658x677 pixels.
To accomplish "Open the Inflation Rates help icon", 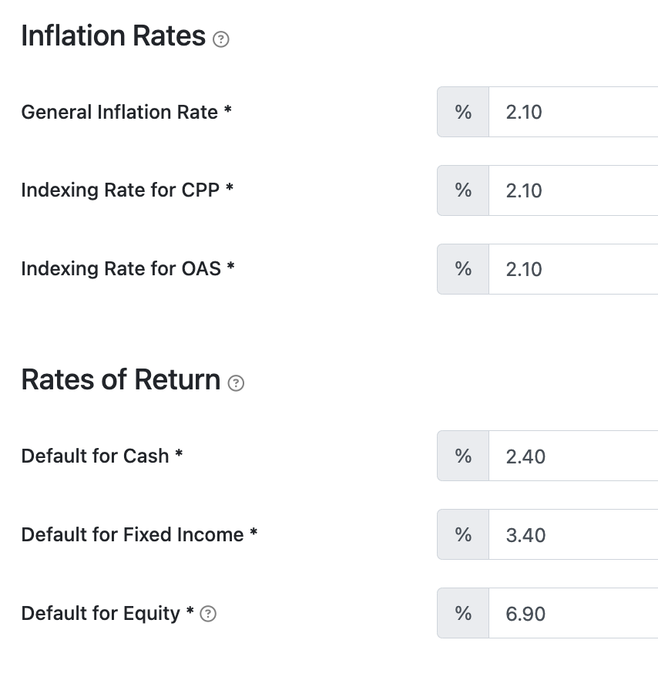I will pos(221,39).
